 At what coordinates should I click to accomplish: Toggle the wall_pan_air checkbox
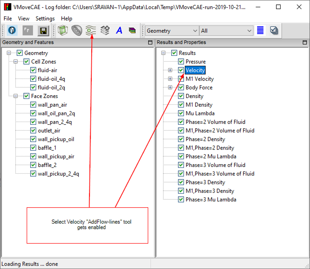(x=33, y=105)
